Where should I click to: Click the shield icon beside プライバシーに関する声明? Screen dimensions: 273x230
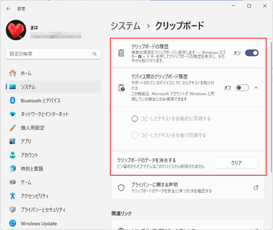[x=121, y=188]
